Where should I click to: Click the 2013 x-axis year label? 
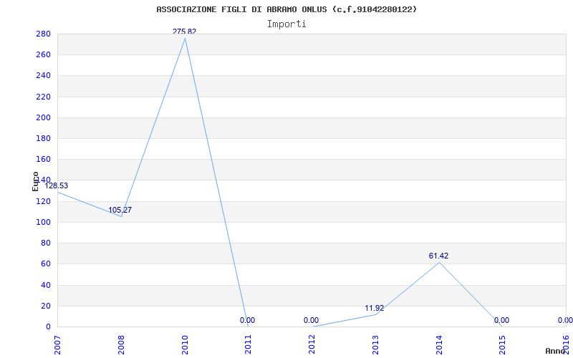coord(375,345)
